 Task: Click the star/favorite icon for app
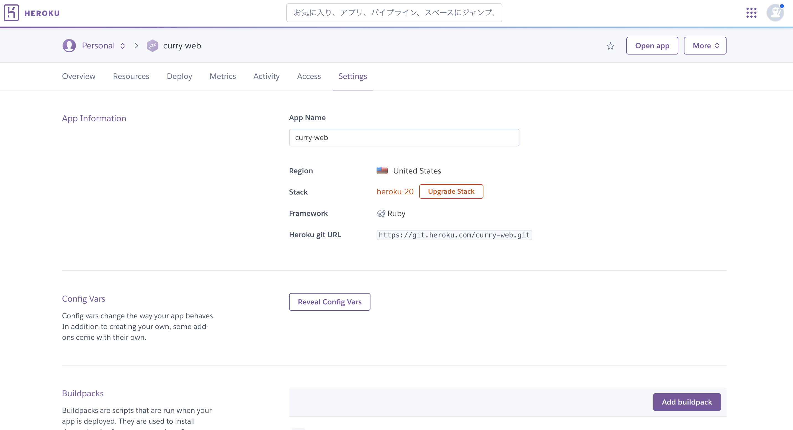[610, 46]
